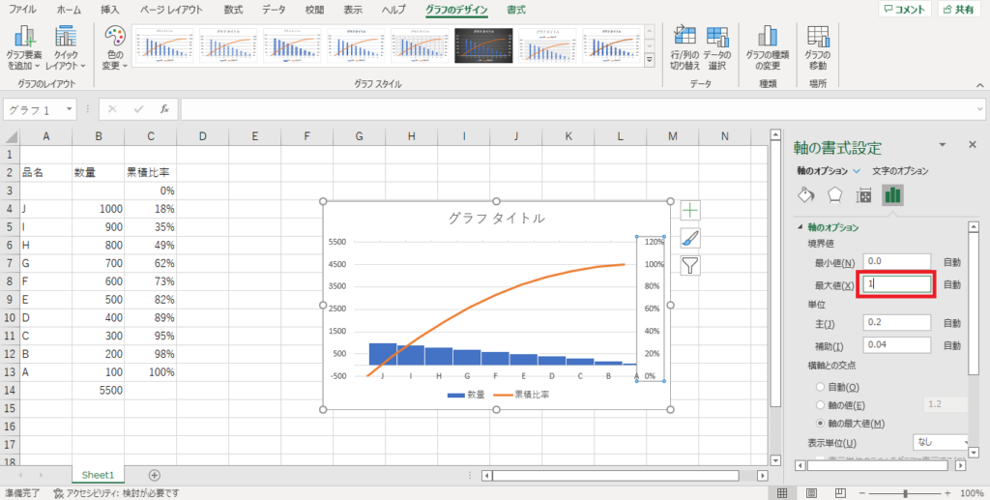Click zoom out minus button
The width and height of the screenshot is (990, 500).
tap(861, 493)
